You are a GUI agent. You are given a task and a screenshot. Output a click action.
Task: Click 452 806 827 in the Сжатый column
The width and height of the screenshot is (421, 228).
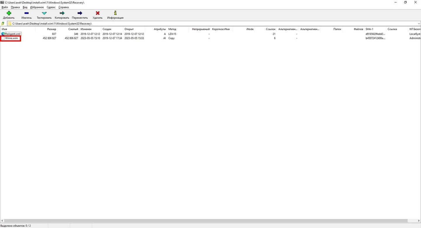tap(71, 38)
